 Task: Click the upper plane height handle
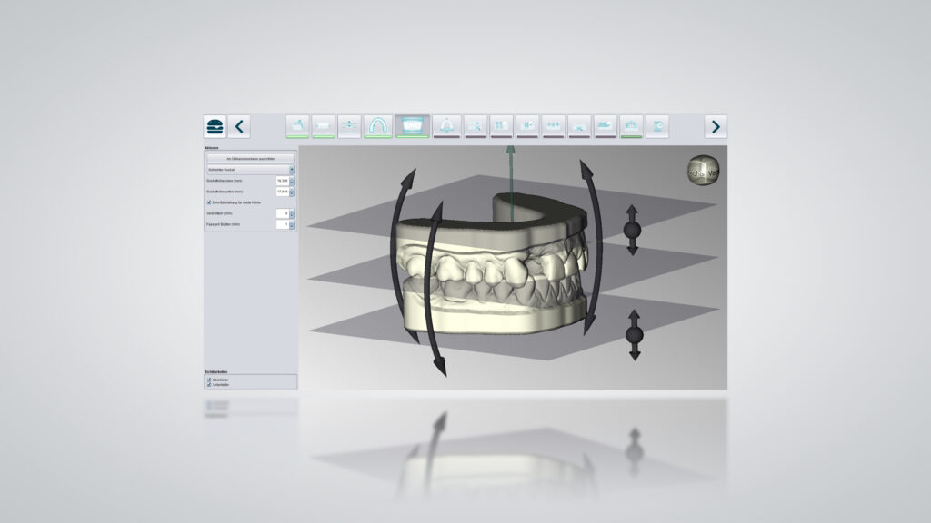coord(634,229)
